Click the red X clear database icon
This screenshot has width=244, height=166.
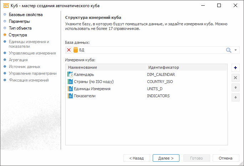[x=69, y=50]
